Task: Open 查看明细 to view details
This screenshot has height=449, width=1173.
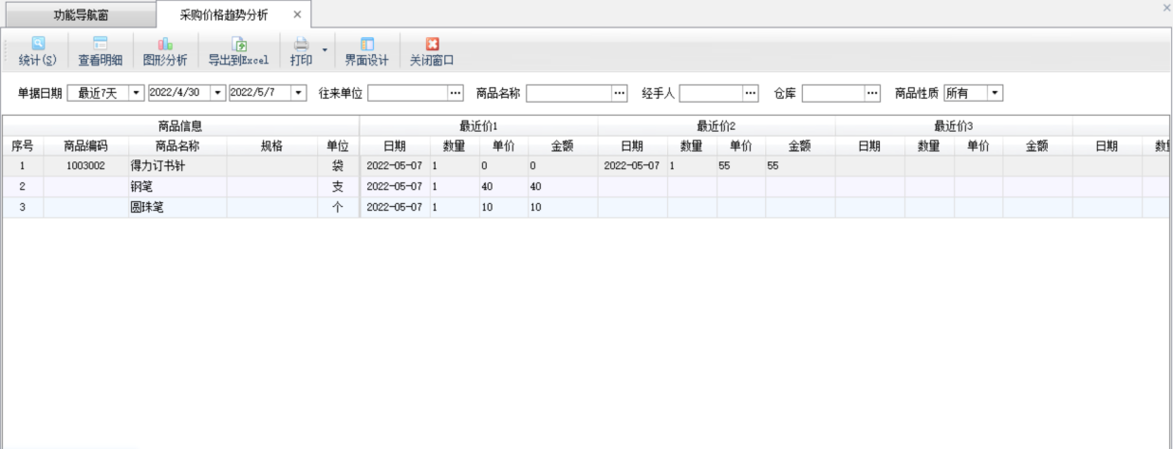Action: pos(100,45)
